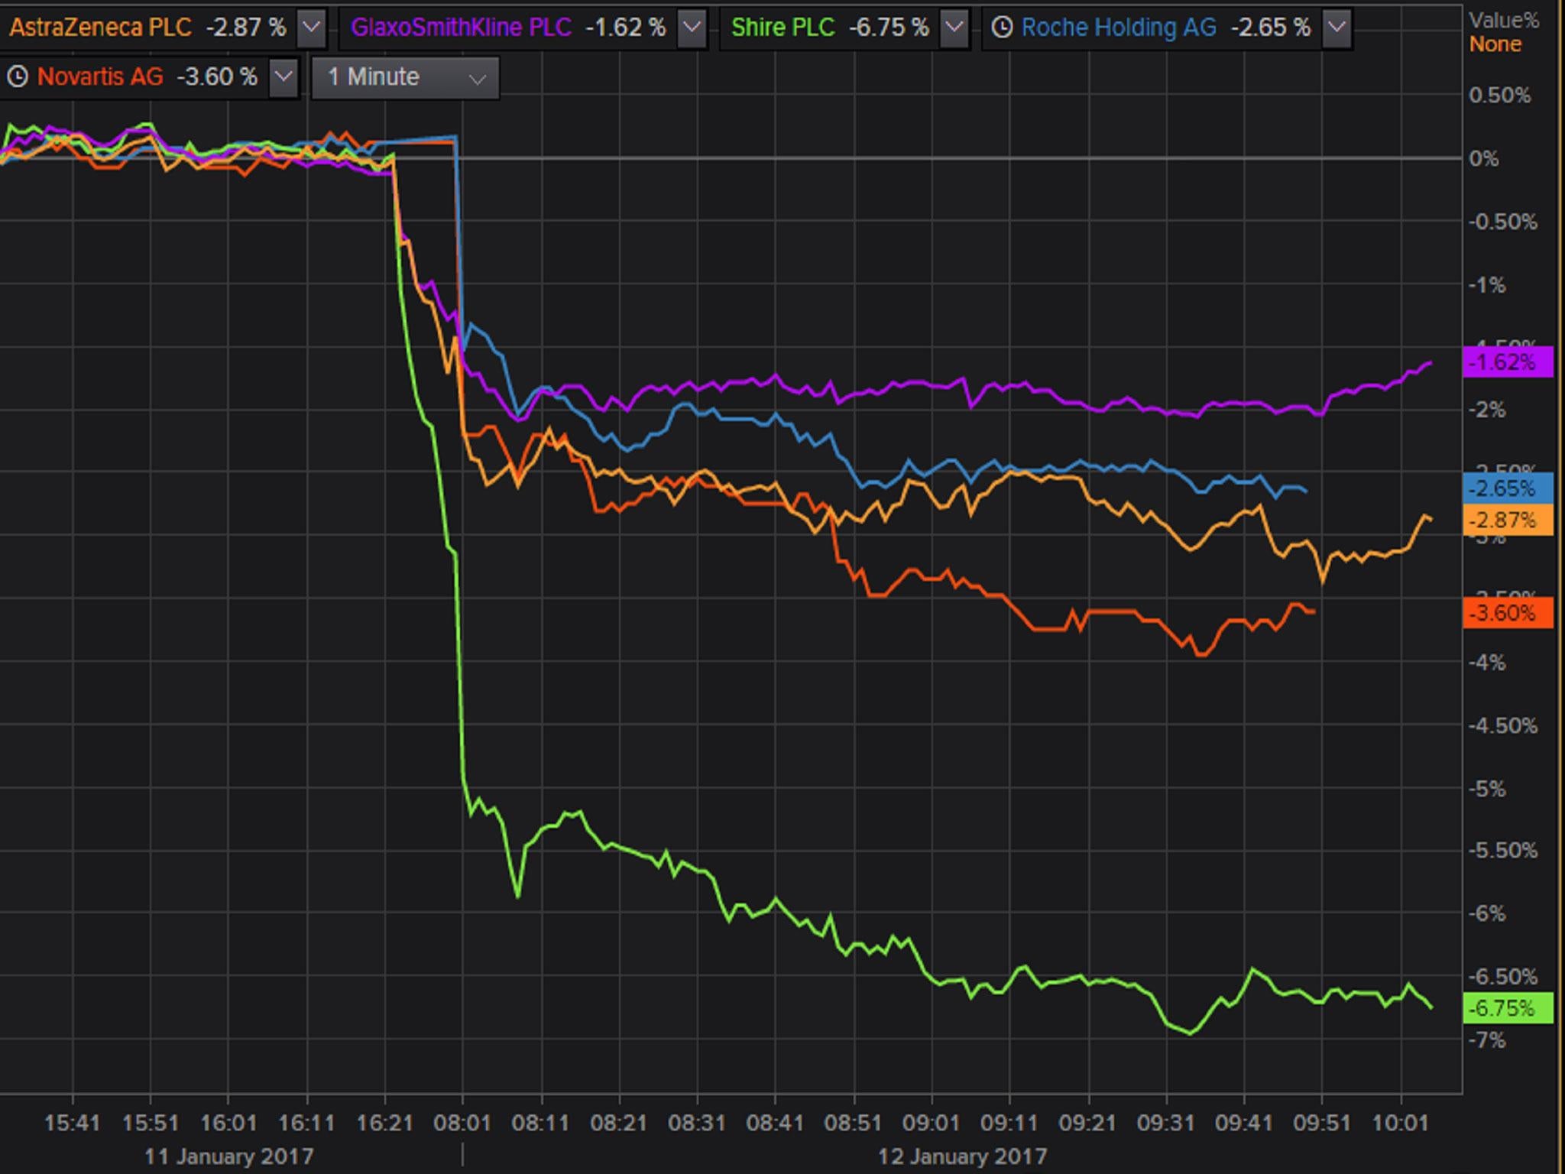Expand the GlaxoSmithKline PLC dropdown arrow
1565x1174 pixels.
coord(692,28)
